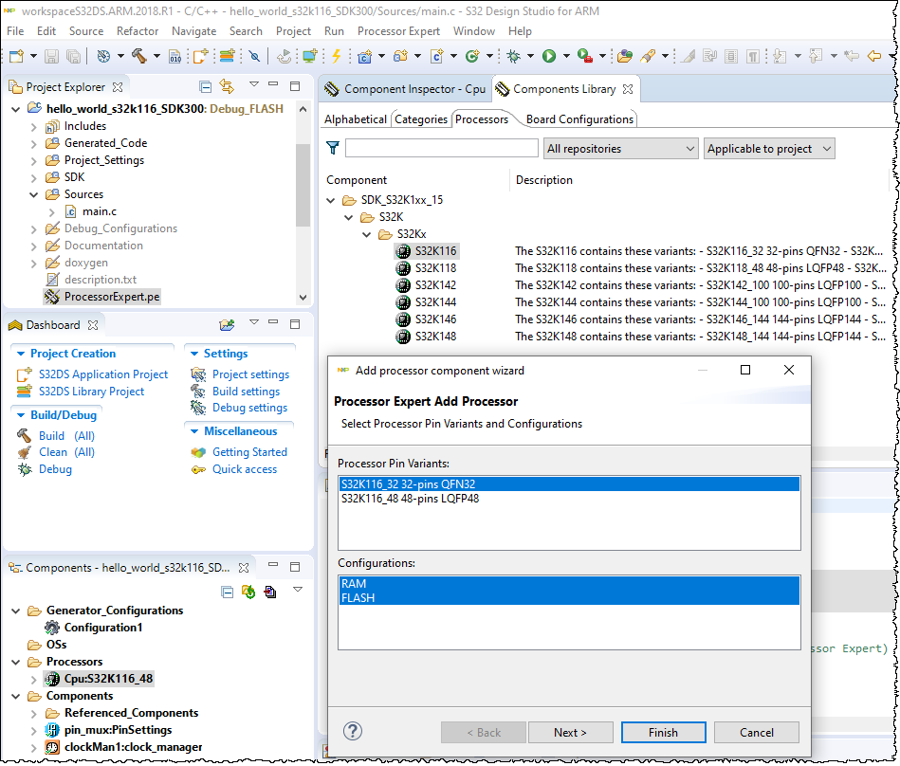Screen dimensions: 900x766
Task: Collapse the hello_world_s32k116_SDK300 project node
Action: (x=15, y=109)
